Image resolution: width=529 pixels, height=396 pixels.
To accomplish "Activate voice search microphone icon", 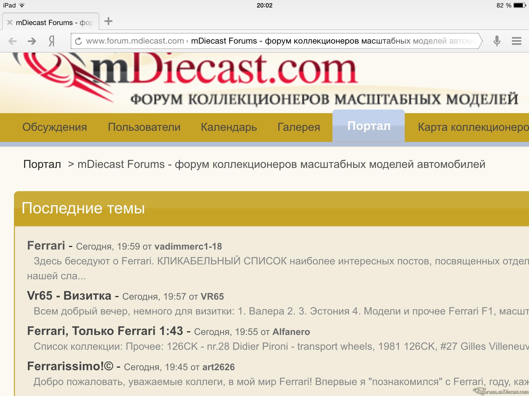I will click(497, 41).
